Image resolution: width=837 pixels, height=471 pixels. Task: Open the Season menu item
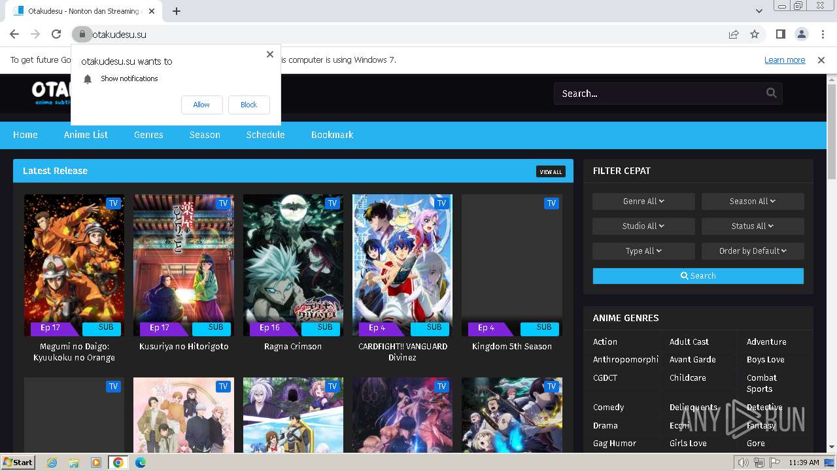[x=205, y=135]
